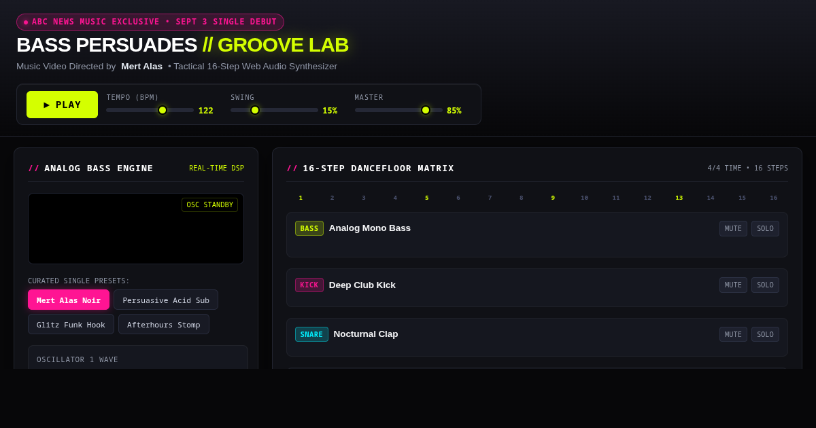
Task: Click the oscilloscope display canvas
Action: (x=136, y=228)
